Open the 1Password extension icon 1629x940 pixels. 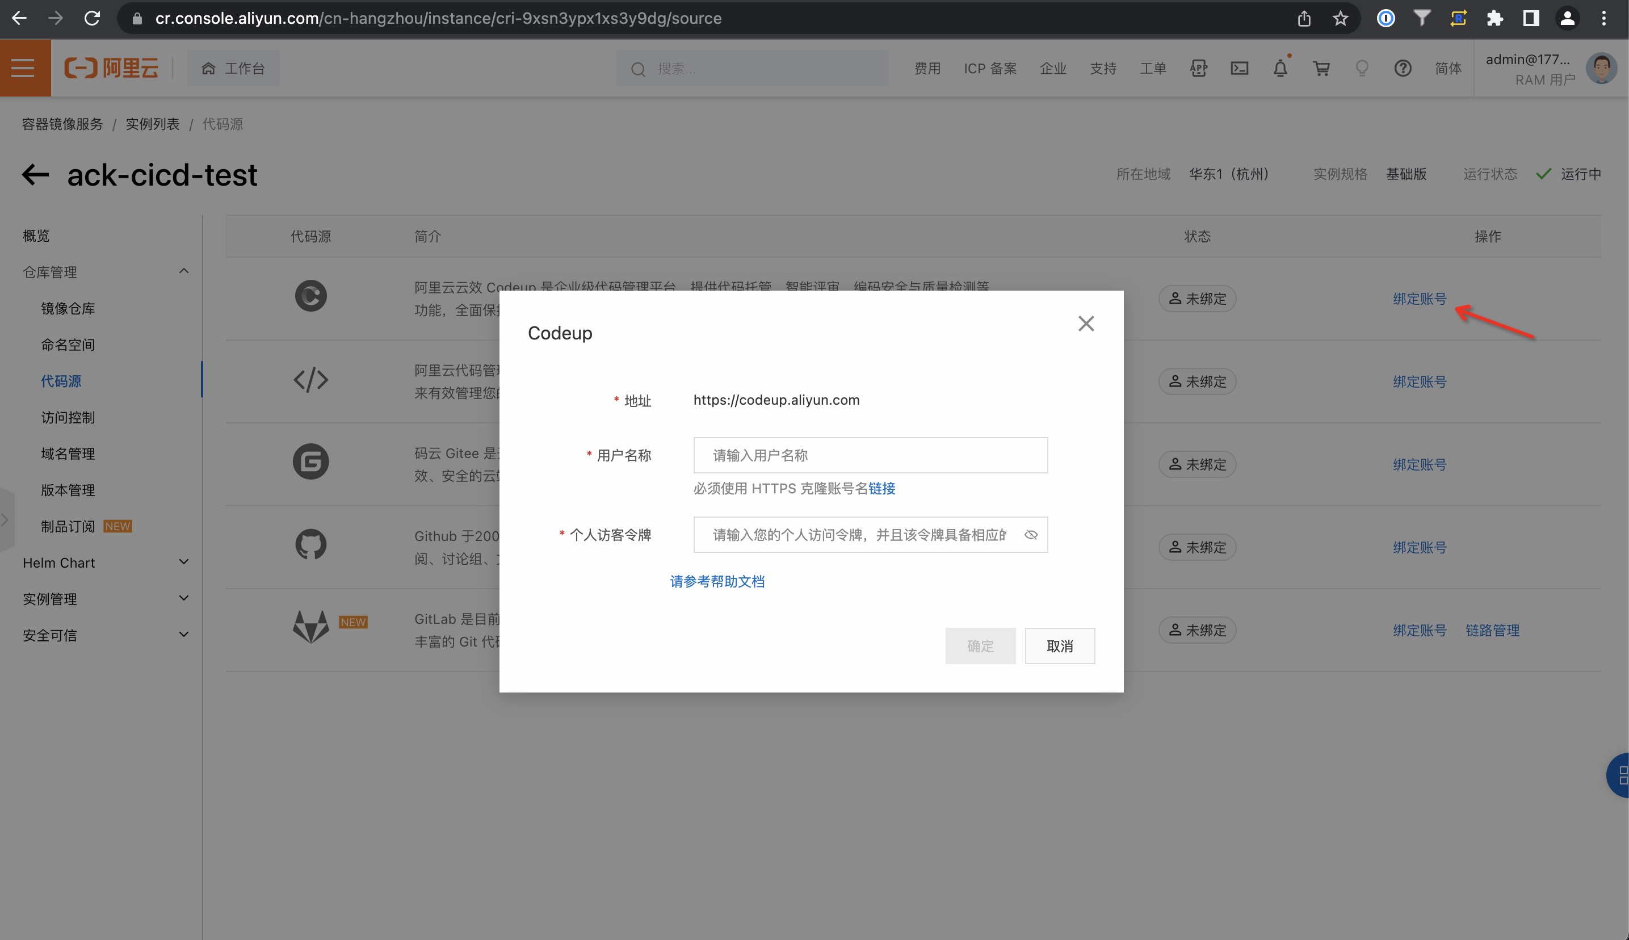pyautogui.click(x=1386, y=18)
